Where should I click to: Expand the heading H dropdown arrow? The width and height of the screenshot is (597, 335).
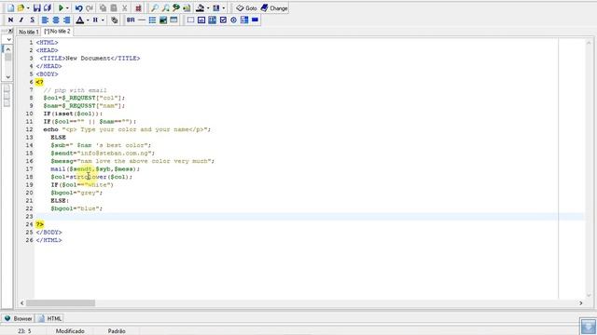coord(103,20)
